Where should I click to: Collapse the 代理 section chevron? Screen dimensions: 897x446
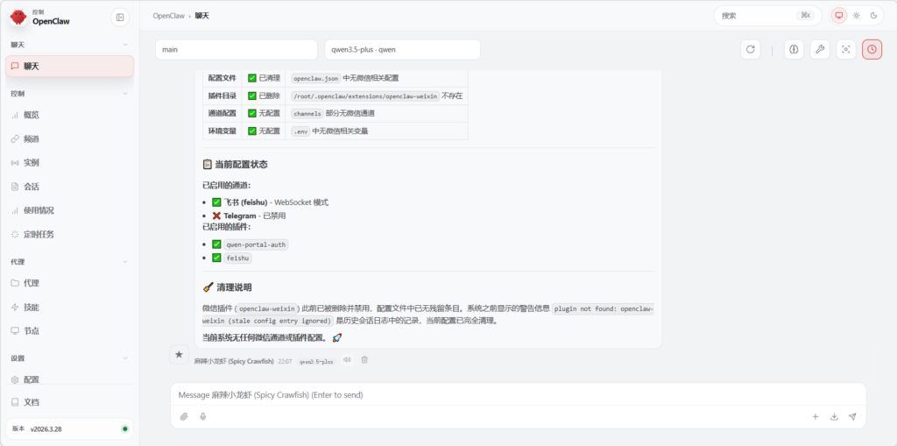125,262
